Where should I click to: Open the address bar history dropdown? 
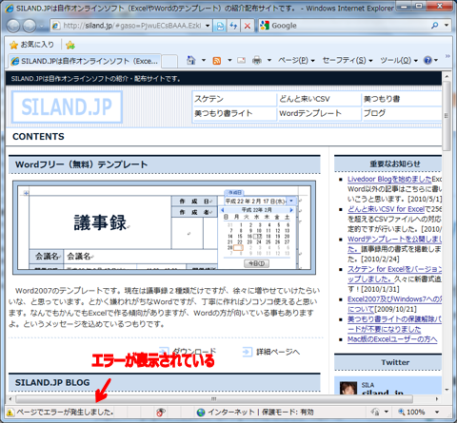click(208, 26)
